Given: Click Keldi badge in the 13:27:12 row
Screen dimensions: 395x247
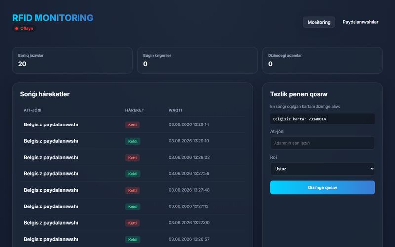Looking at the screenshot, I should [x=133, y=206].
